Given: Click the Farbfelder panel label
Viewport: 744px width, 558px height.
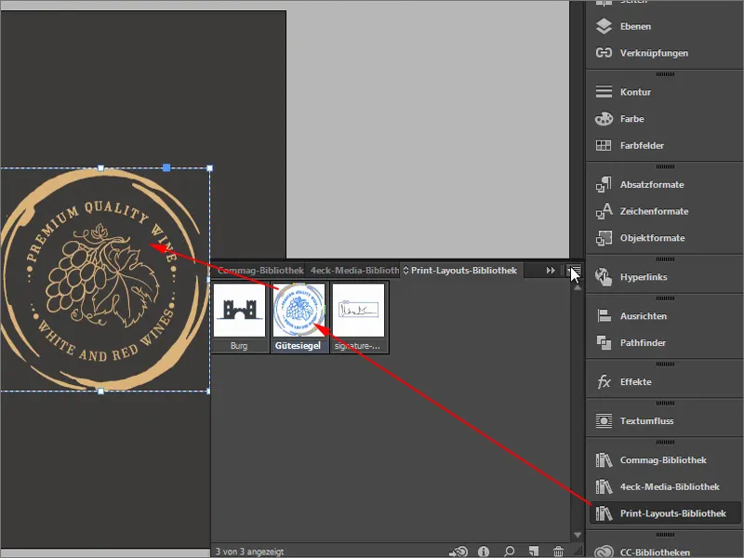Looking at the screenshot, I should point(642,146).
